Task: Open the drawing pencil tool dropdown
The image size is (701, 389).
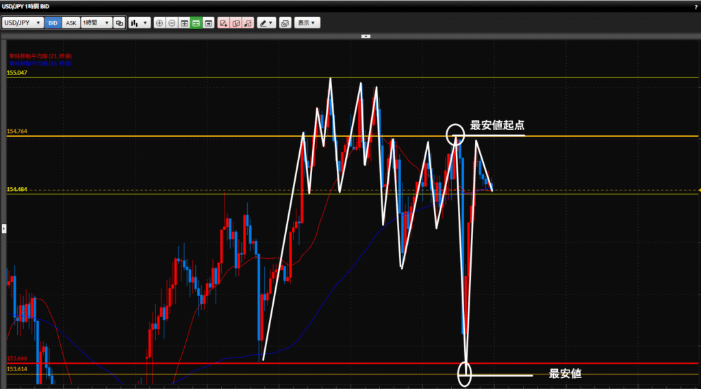Action: (266, 23)
